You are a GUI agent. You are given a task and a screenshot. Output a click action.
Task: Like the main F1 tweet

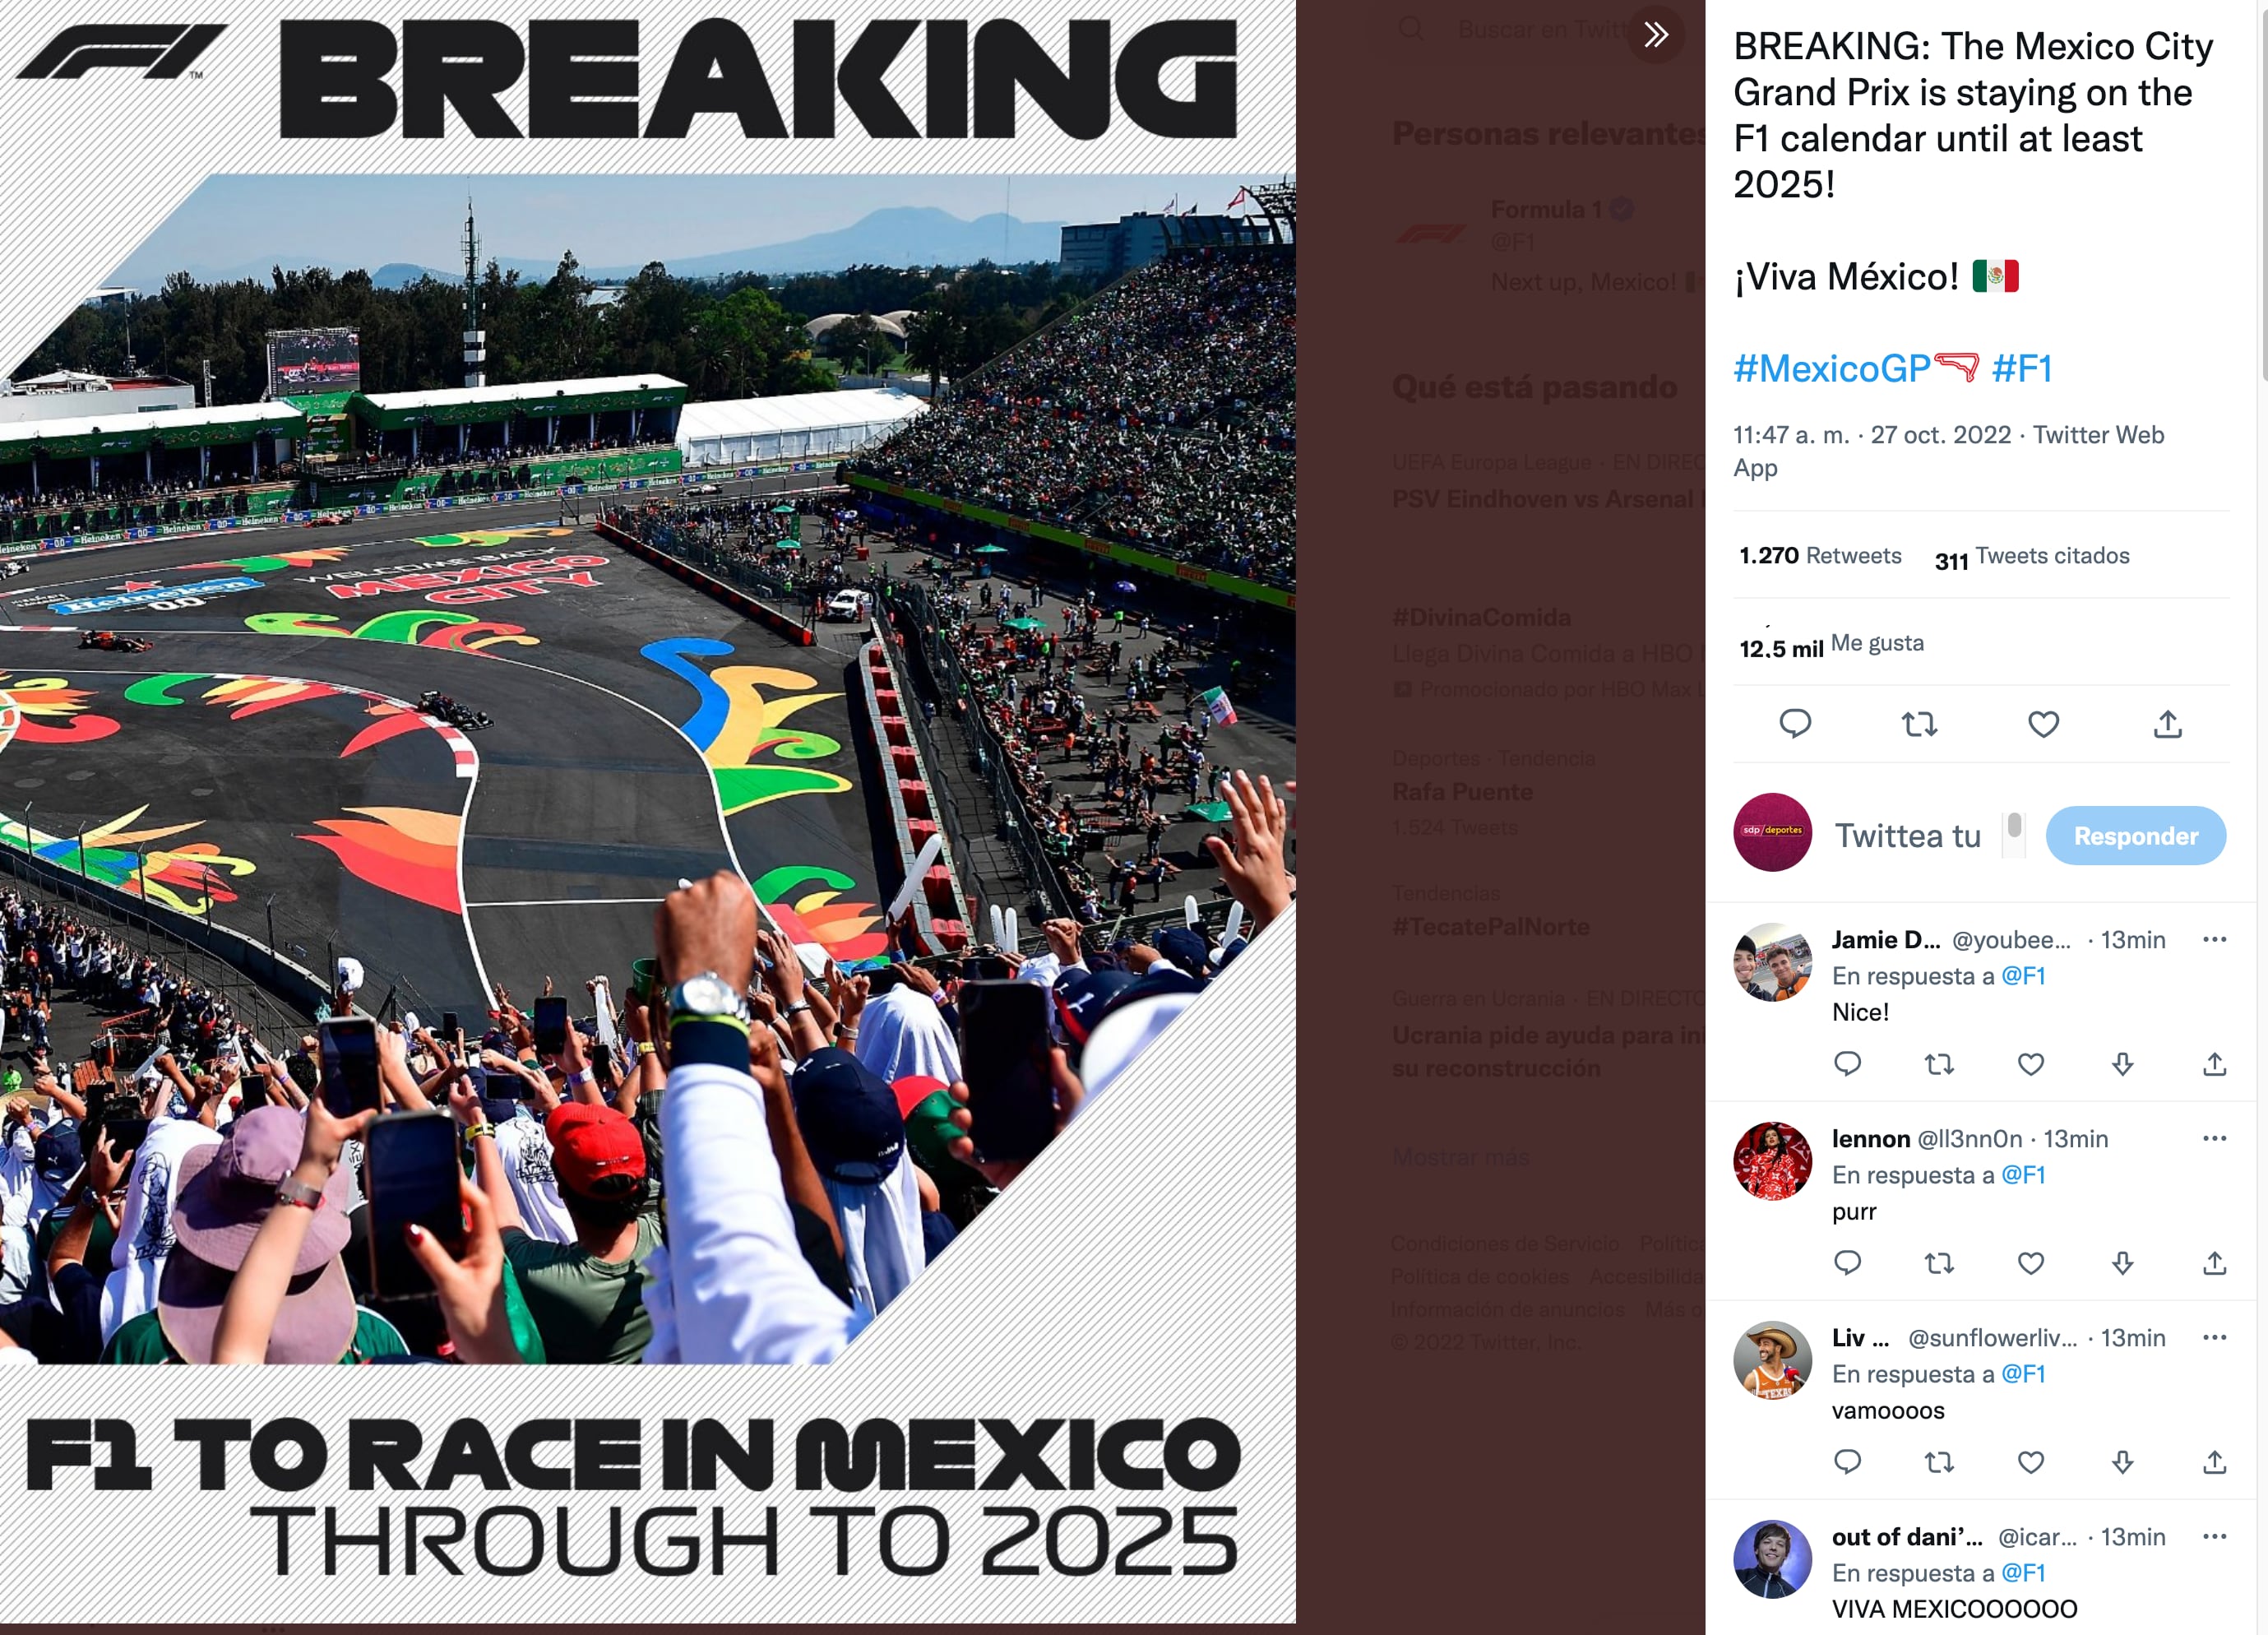(2043, 723)
